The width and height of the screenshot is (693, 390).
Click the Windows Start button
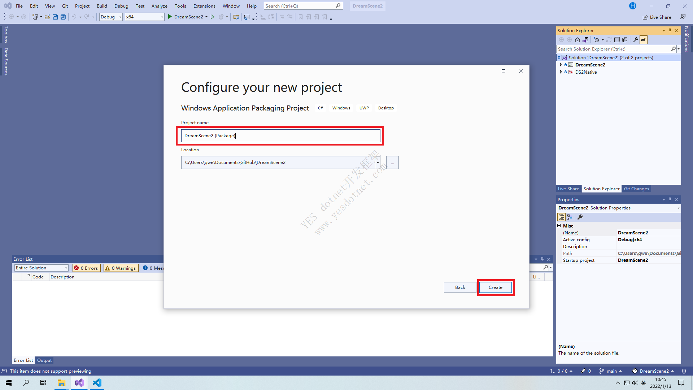click(x=9, y=383)
